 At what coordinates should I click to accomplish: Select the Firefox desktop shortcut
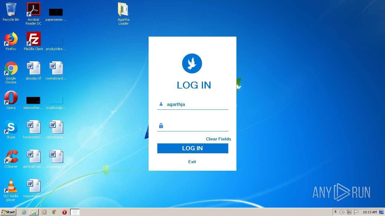point(11,41)
